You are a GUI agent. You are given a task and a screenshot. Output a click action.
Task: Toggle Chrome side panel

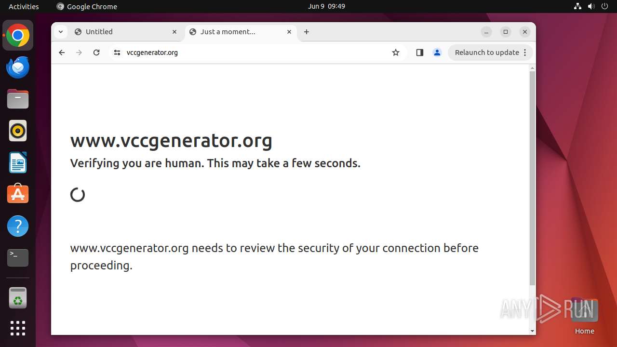[419, 53]
